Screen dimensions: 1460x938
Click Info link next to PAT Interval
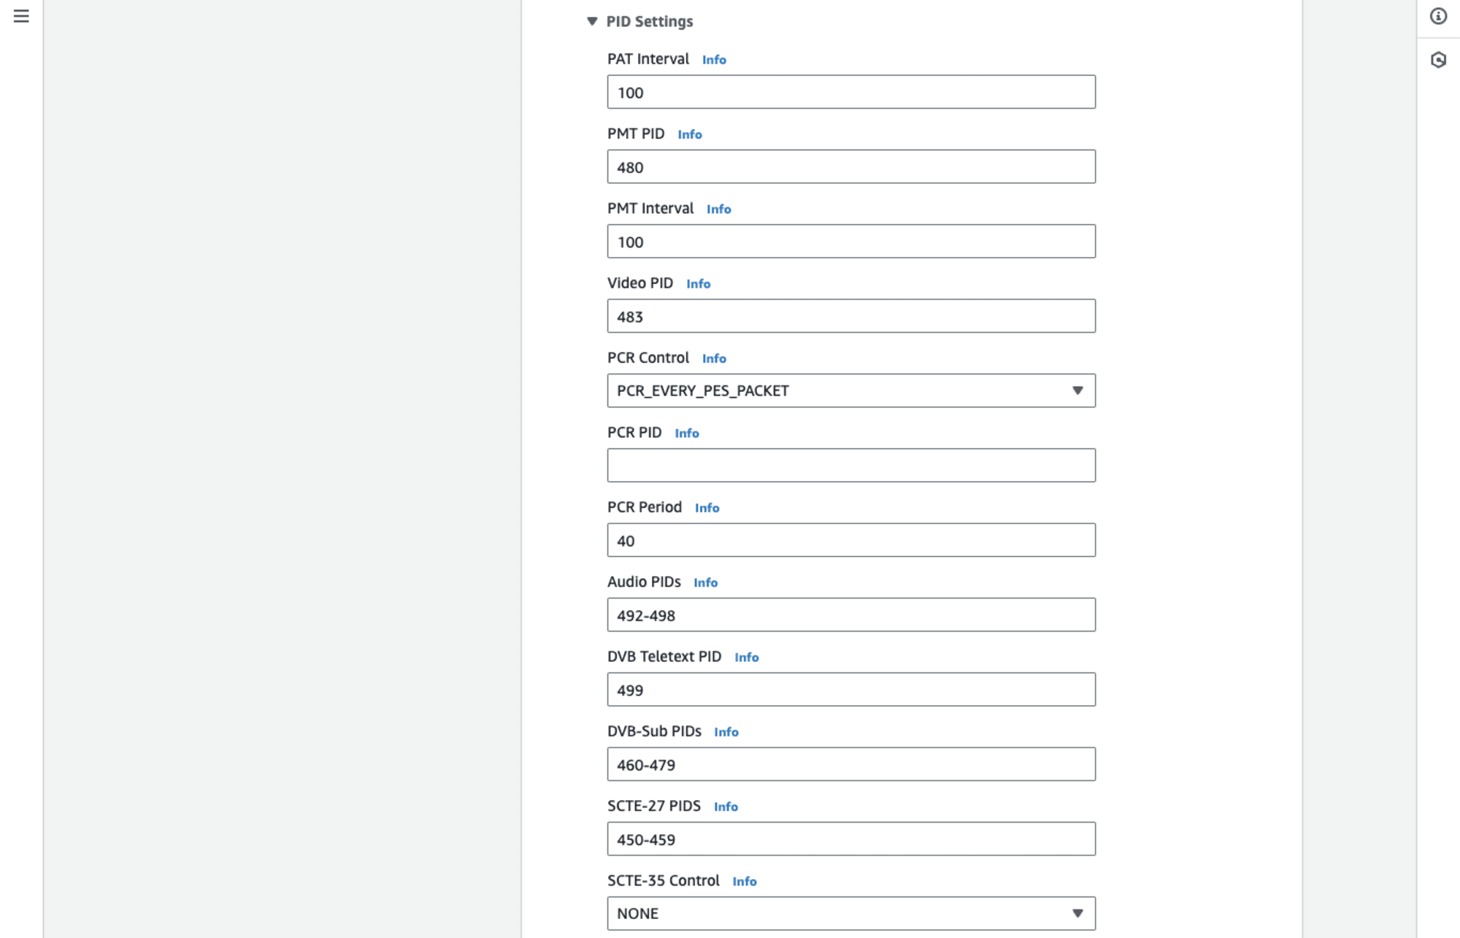pos(714,60)
